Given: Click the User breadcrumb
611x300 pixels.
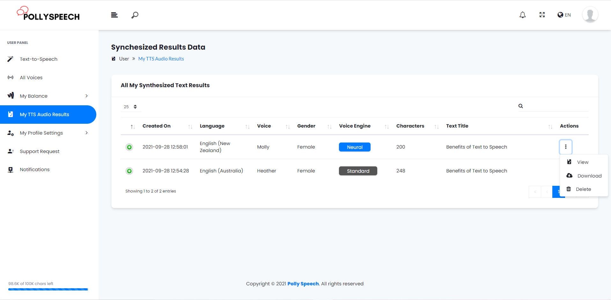Looking at the screenshot, I should pos(124,59).
